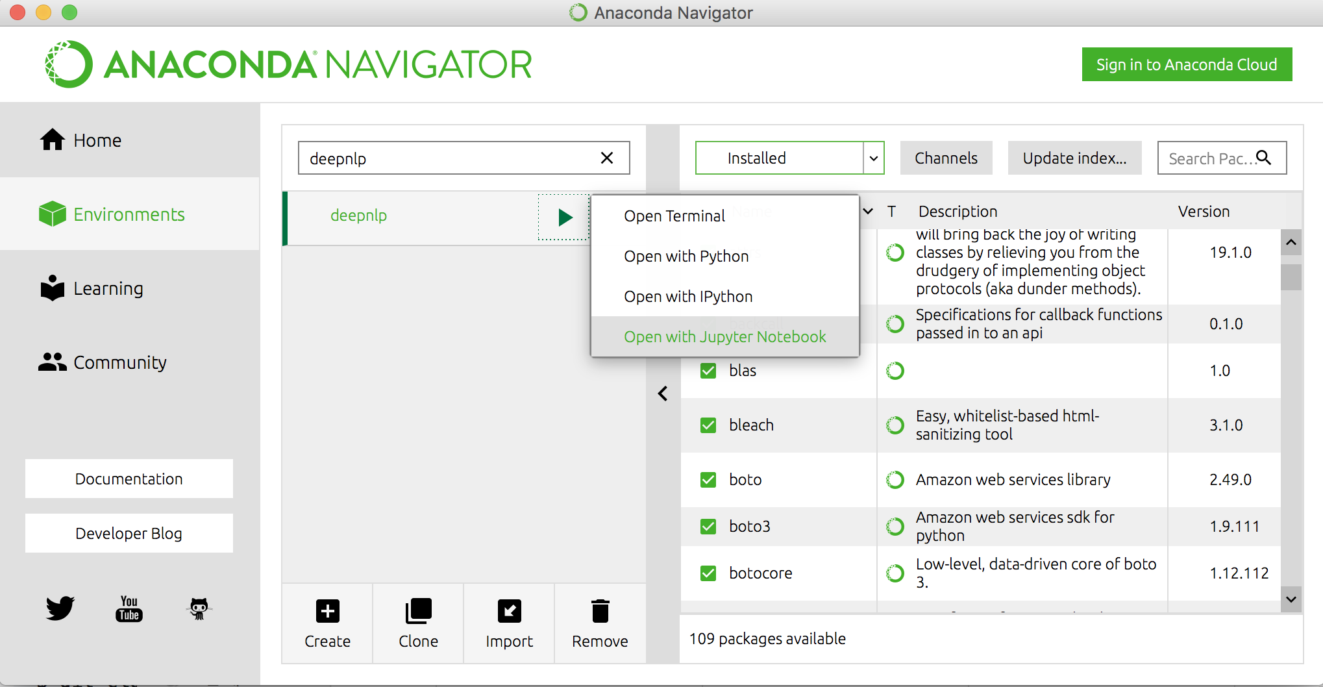Screen dimensions: 1323x687
Task: Open the Twitter bird link
Action: point(60,608)
